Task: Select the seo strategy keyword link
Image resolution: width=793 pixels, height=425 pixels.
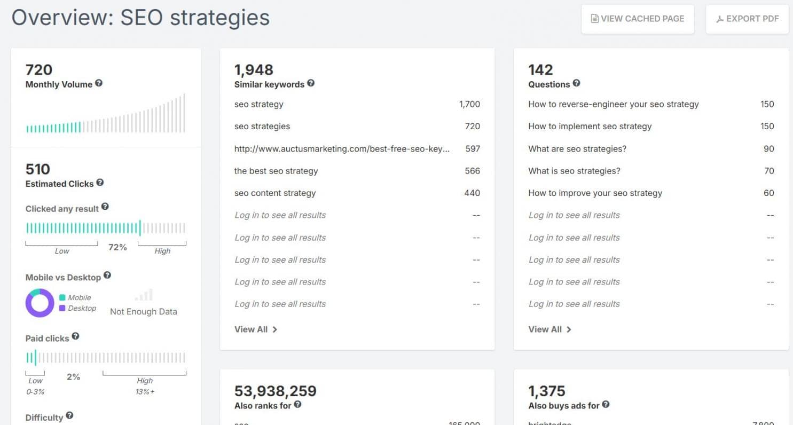Action: click(258, 104)
